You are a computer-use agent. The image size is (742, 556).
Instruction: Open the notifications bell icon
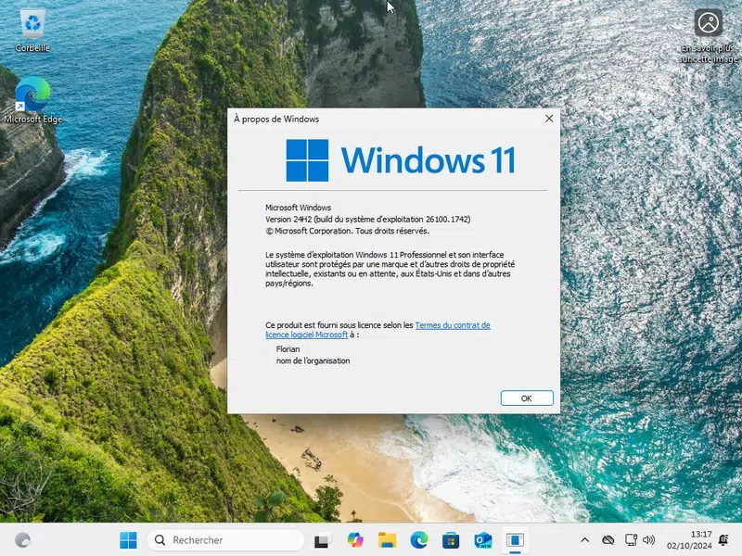point(723,540)
